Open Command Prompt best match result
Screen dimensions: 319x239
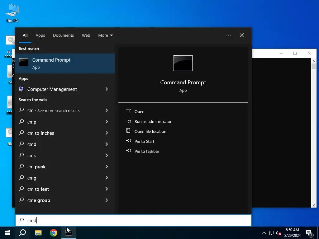(65, 63)
